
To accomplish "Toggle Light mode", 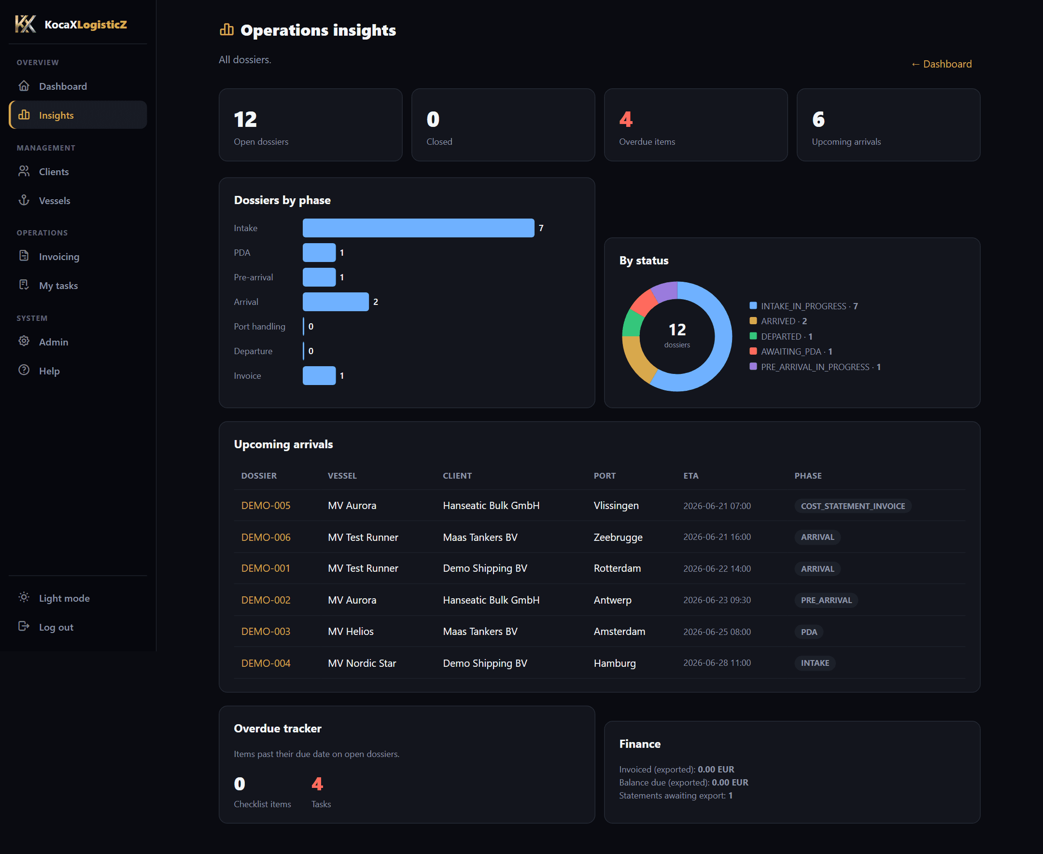I will tap(78, 598).
